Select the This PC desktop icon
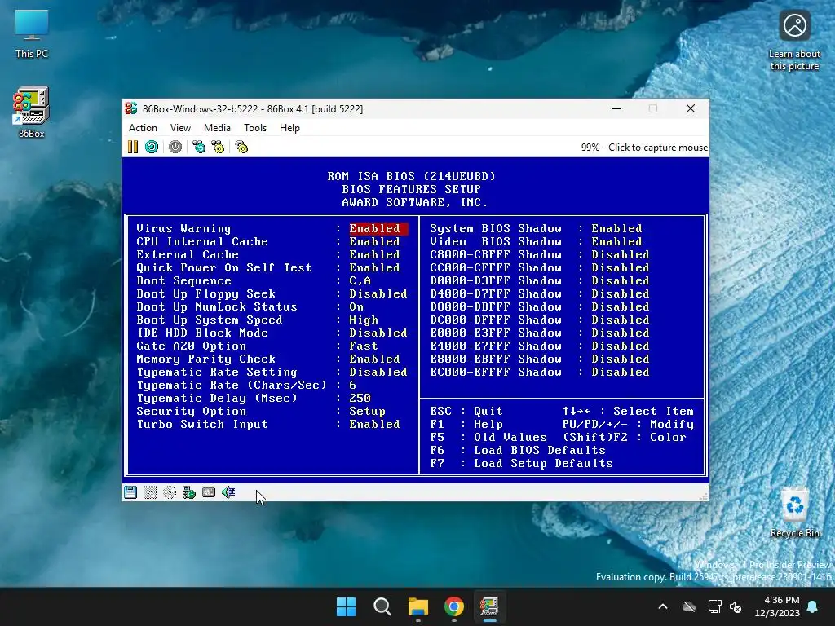Viewport: 835px width, 626px height. click(32, 34)
